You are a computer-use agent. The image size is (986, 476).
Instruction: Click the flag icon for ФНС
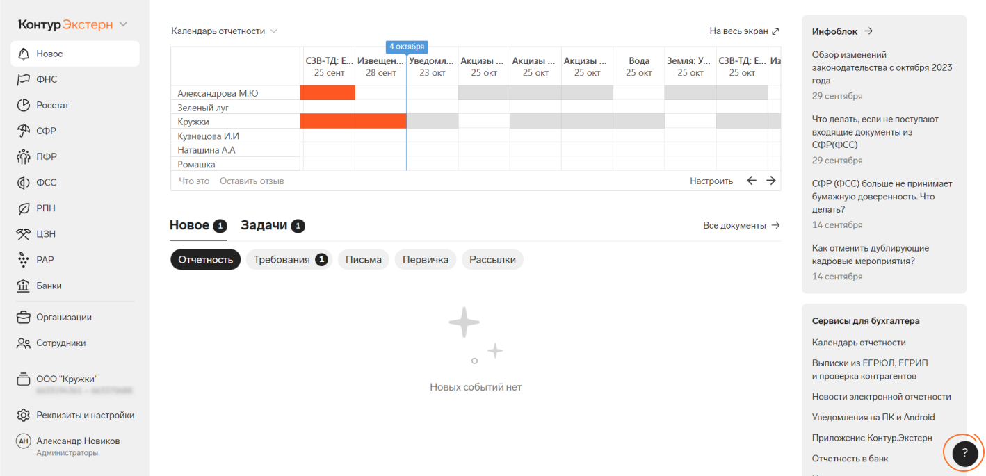[24, 79]
